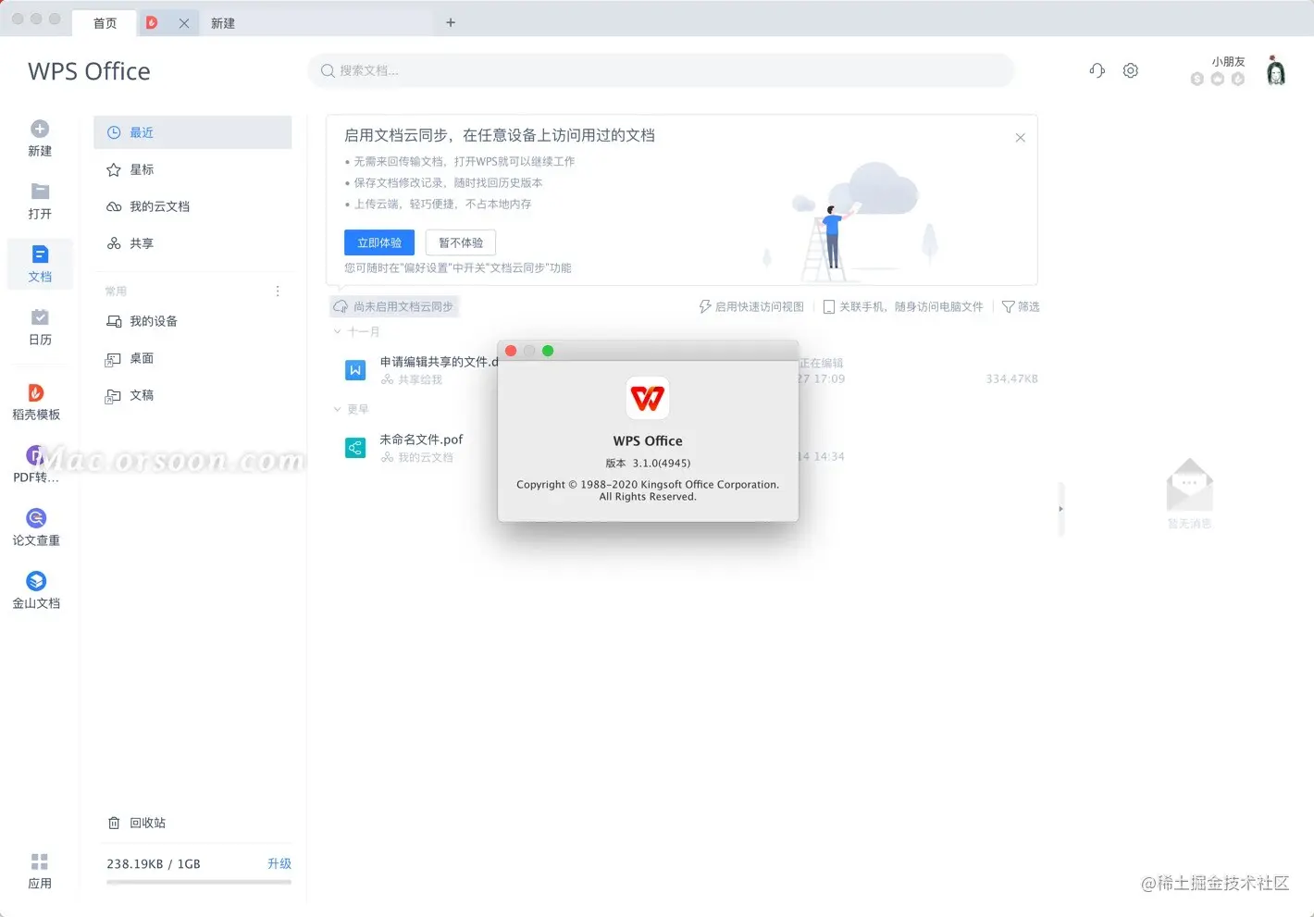Click 升级 storage upgrade link
The image size is (1314, 917).
click(279, 863)
